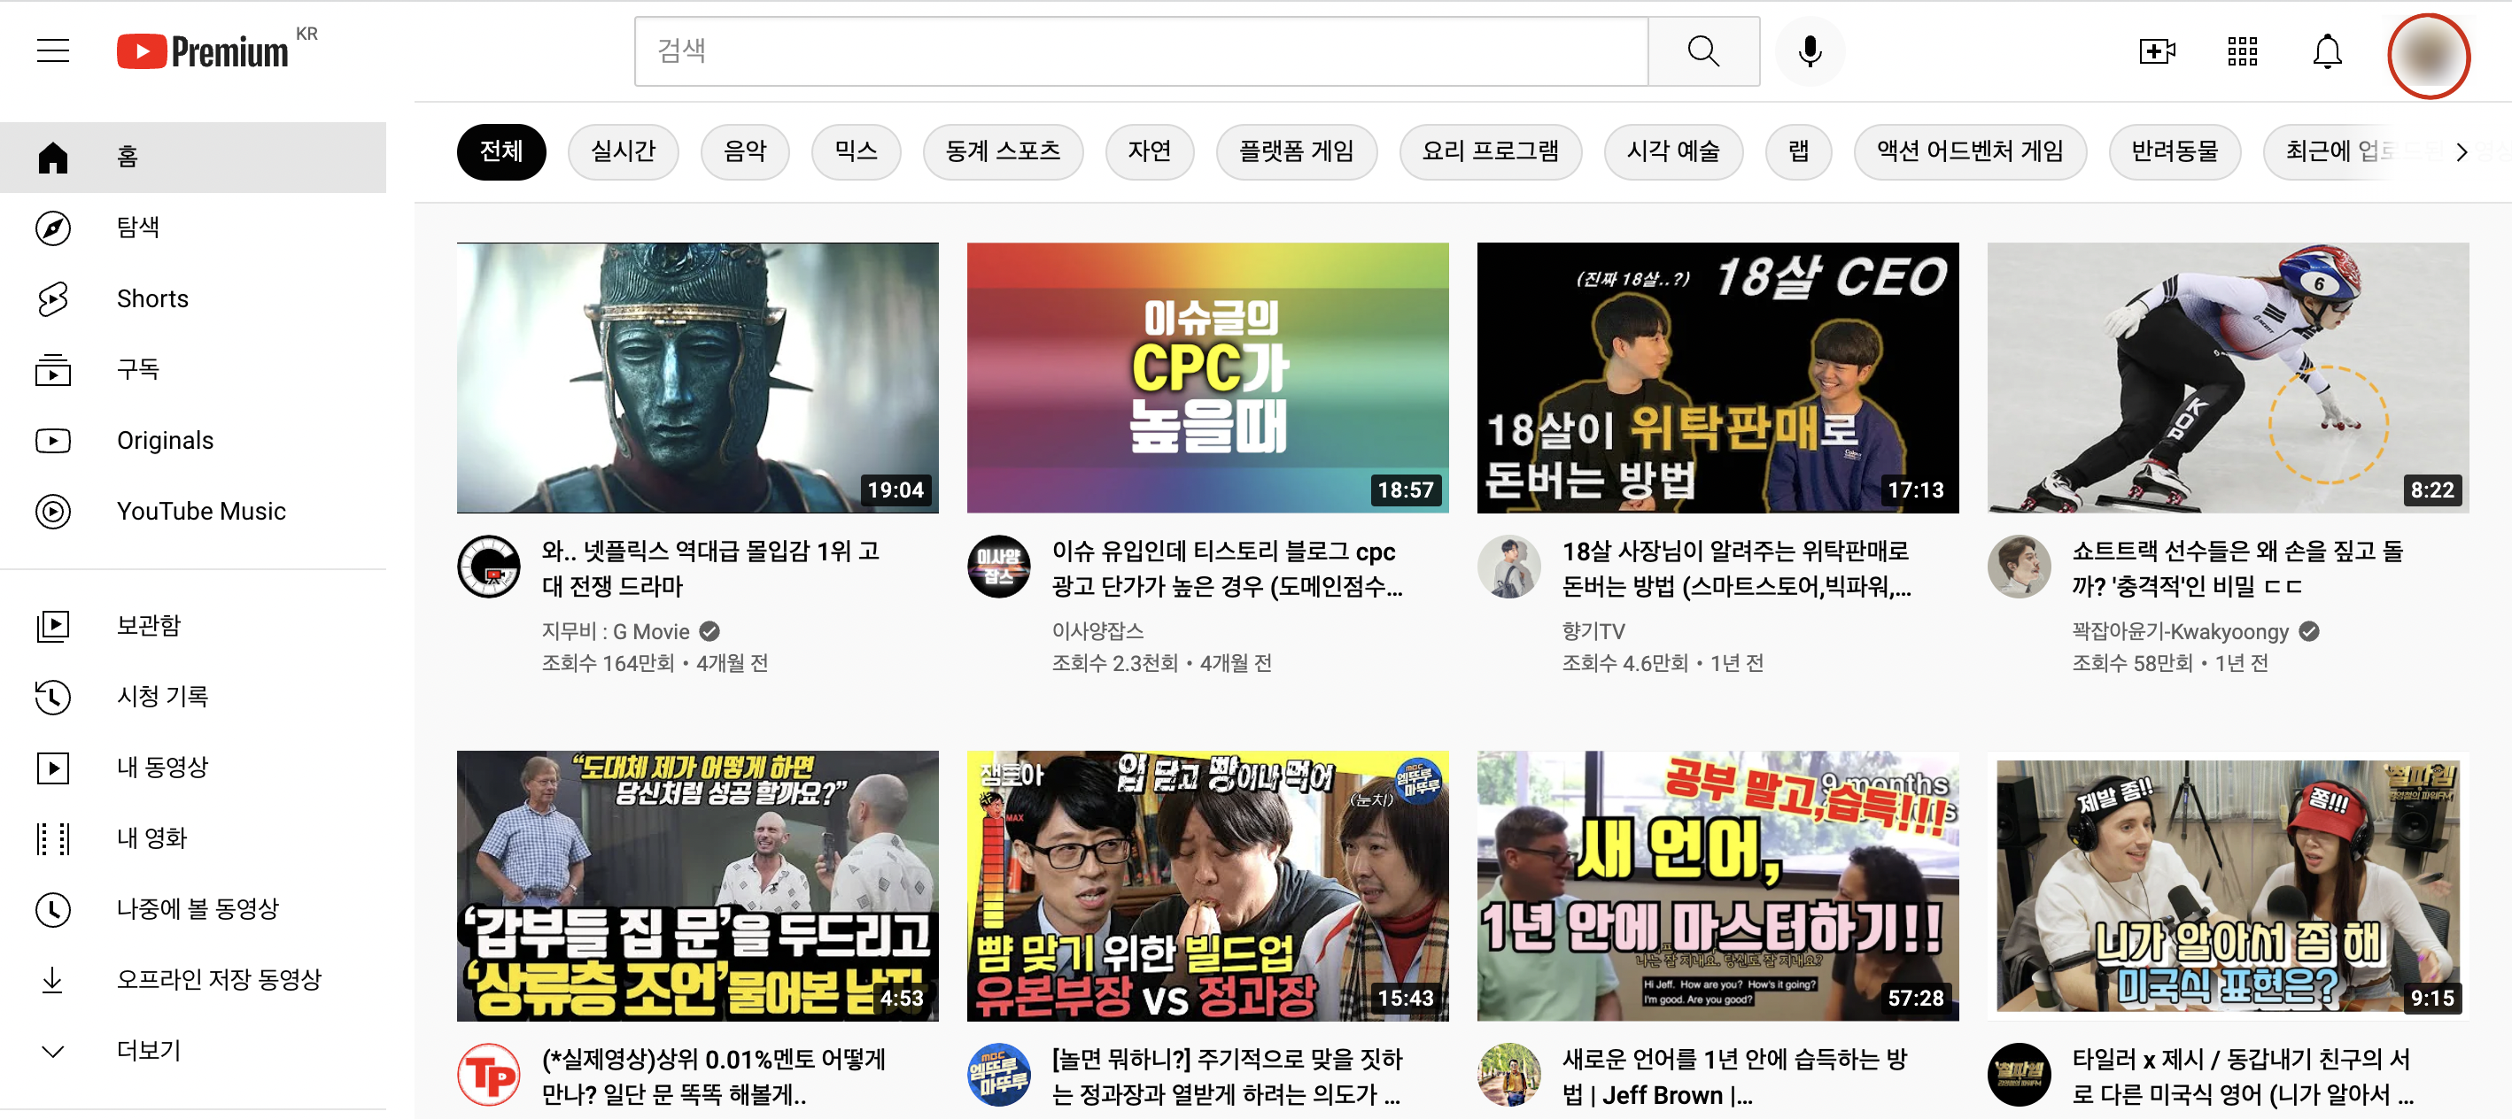Select the 동계 스포츠 filter chip
Viewport: 2512px width, 1119px height.
(1004, 151)
